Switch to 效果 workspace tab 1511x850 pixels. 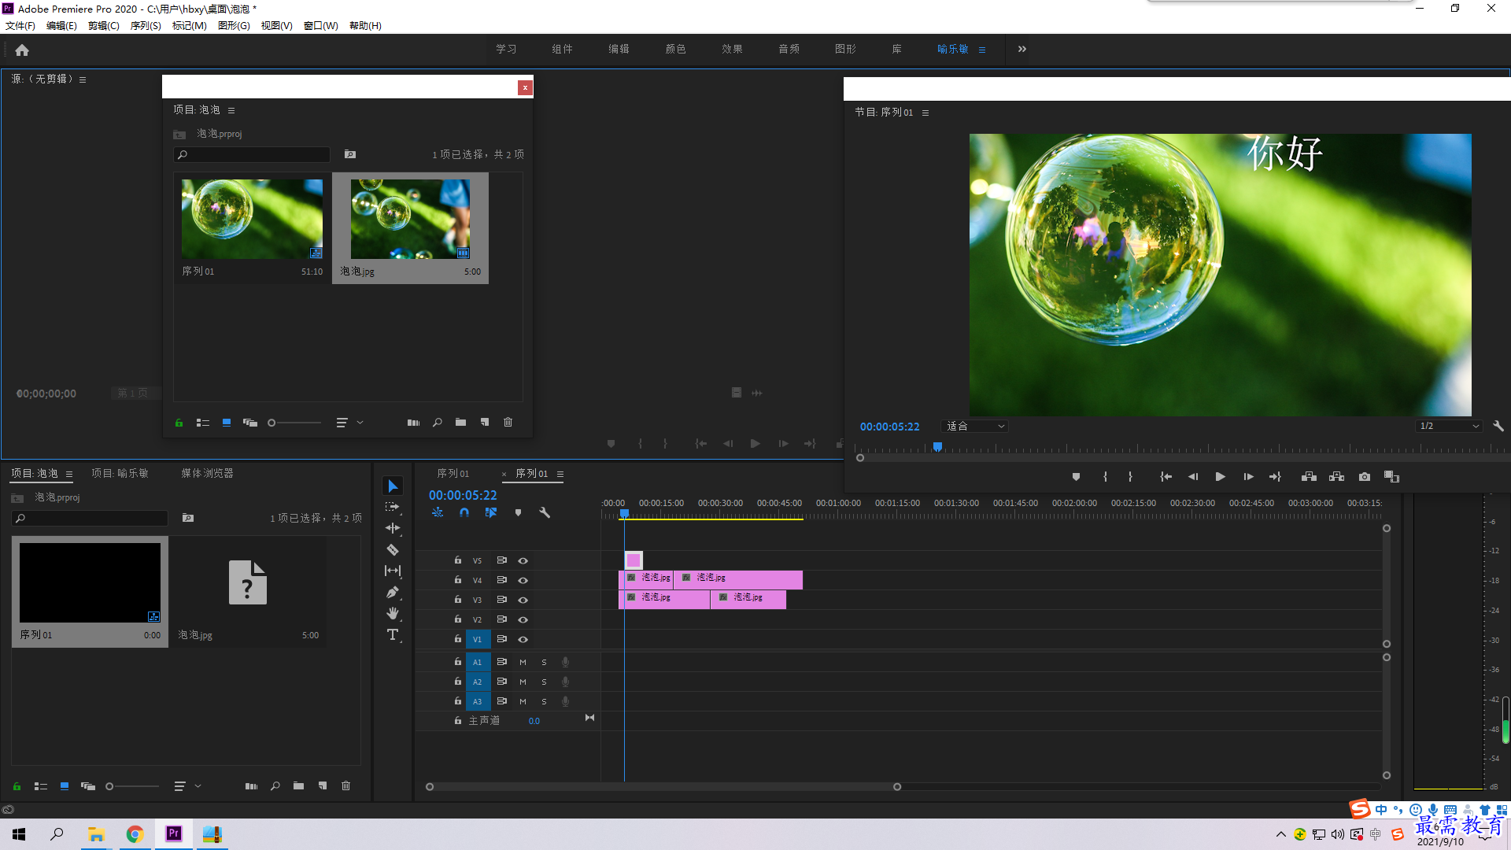pos(732,49)
